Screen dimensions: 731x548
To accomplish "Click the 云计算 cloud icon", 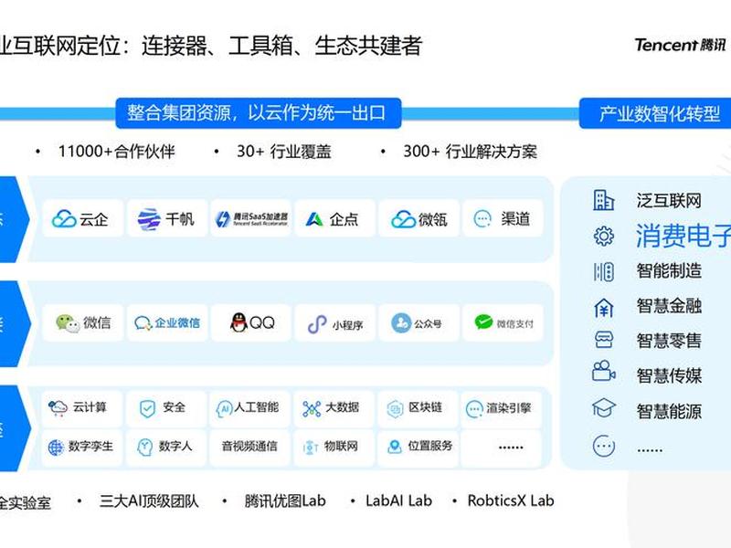I will coord(58,408).
